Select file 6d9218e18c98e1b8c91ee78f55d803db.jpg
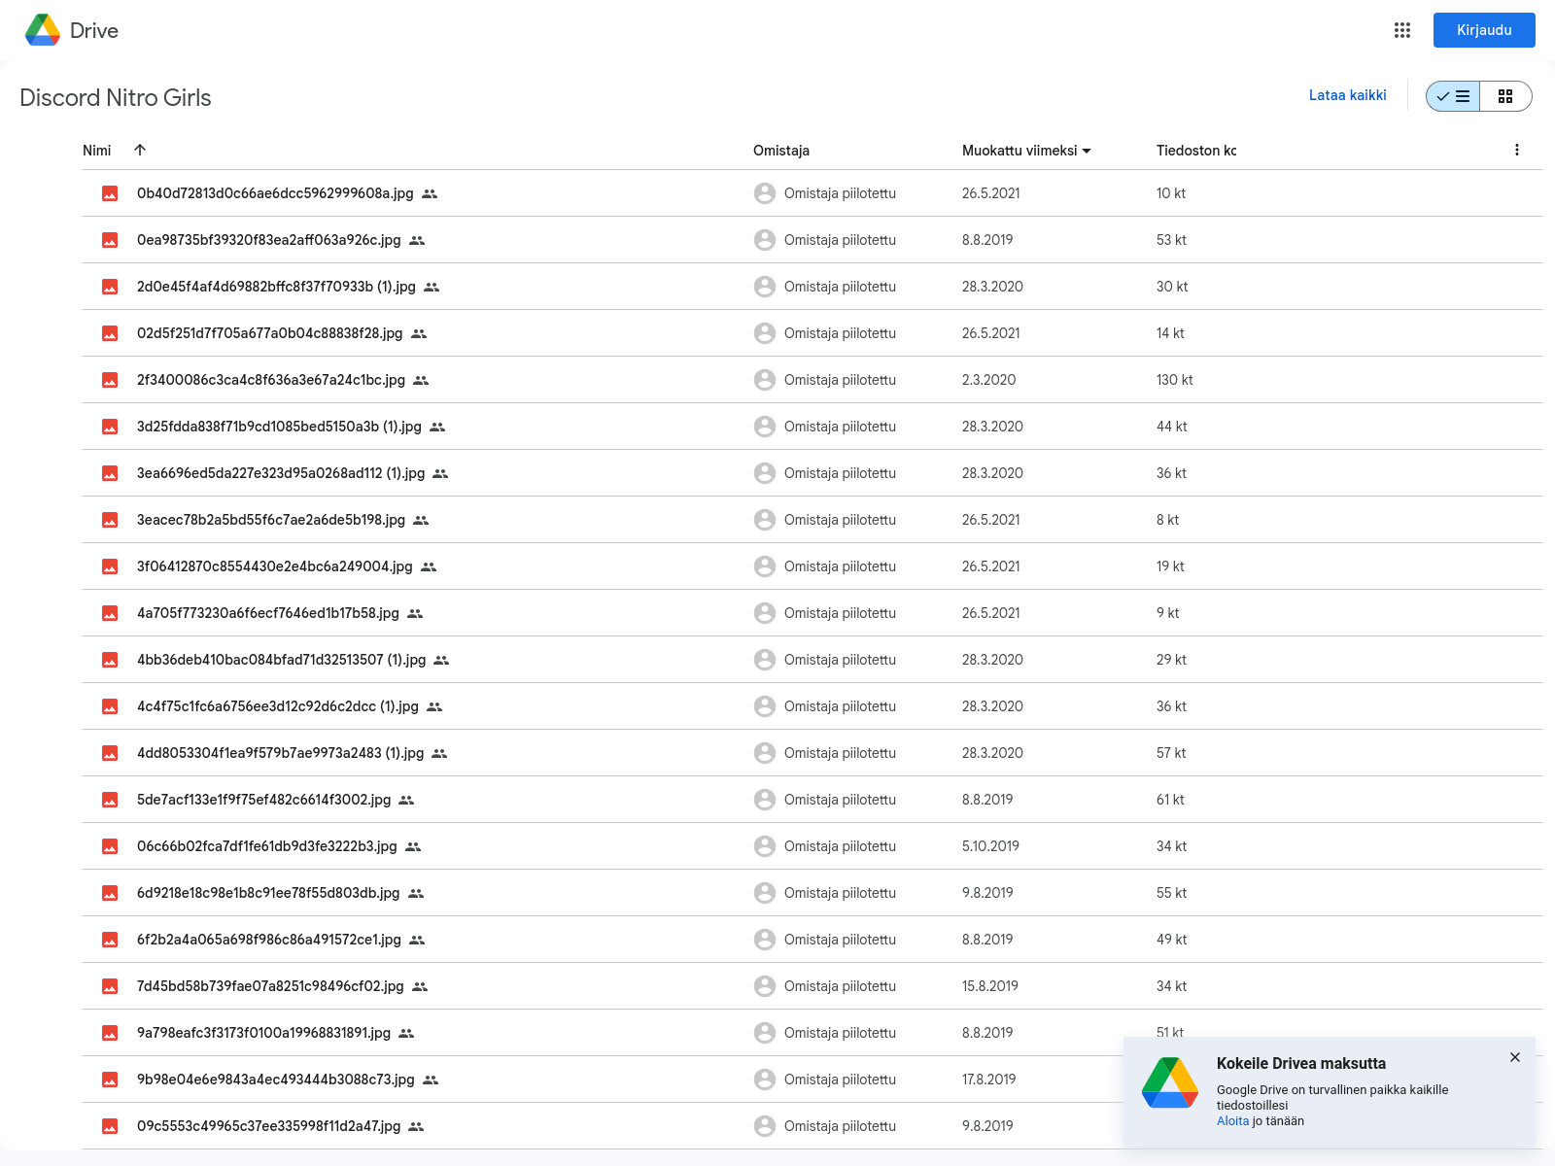The image size is (1555, 1166). 268,893
